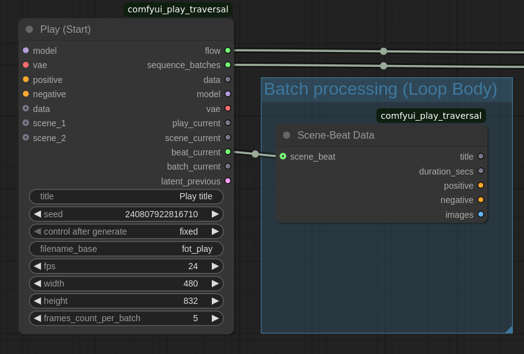This screenshot has width=524, height=354.
Task: Collapse the Play (Start) node via its dot
Action: coord(29,29)
